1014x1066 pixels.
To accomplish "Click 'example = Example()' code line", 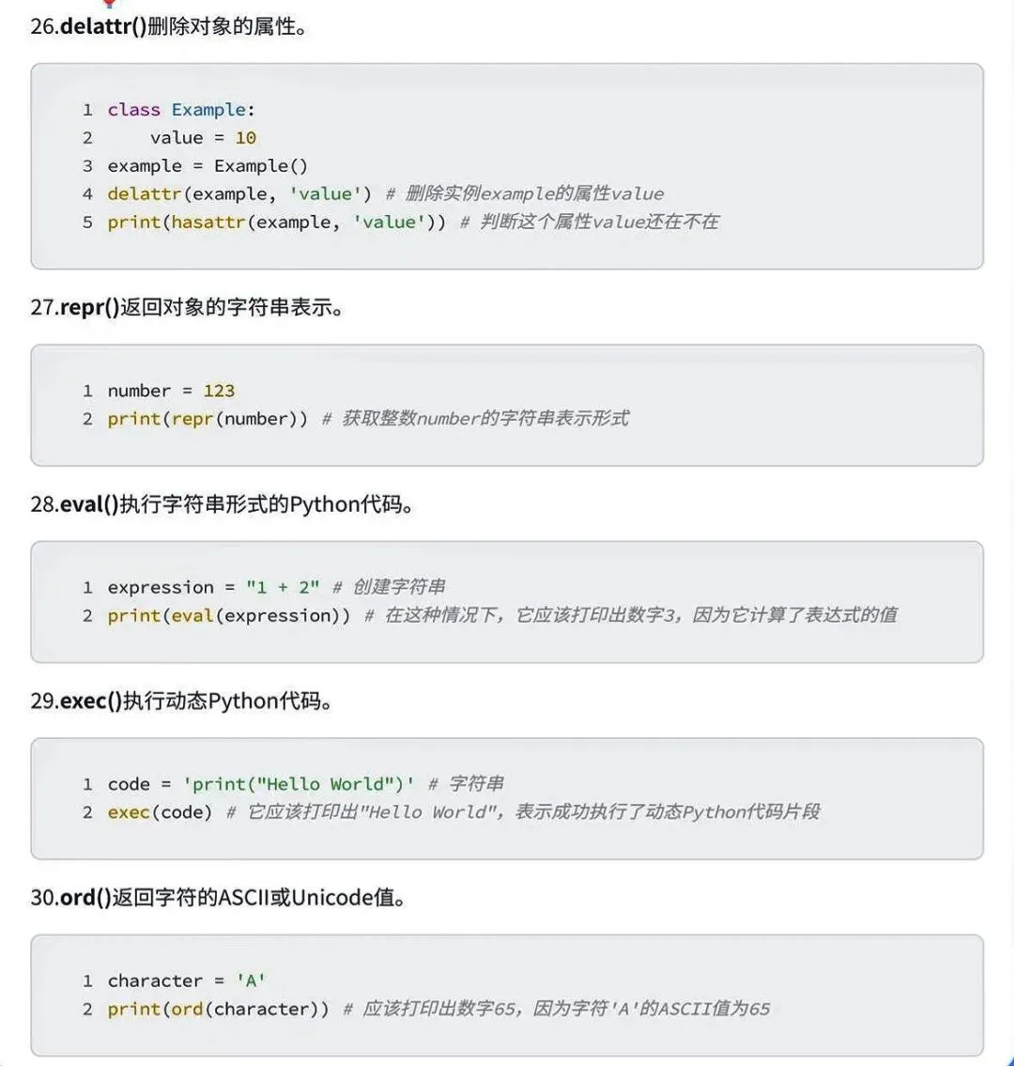I will (x=207, y=166).
